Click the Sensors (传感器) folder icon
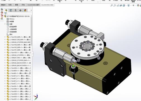Image resolution: width=141 pixels, height=101 pixels. coord(8,21)
